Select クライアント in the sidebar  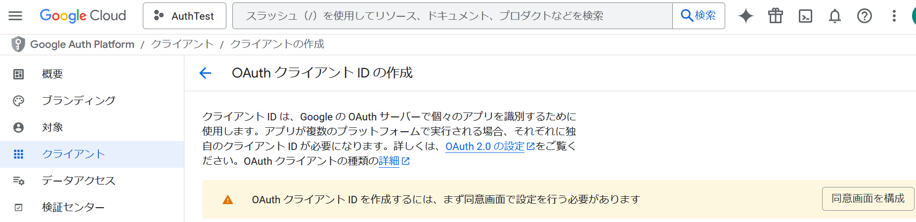92,154
